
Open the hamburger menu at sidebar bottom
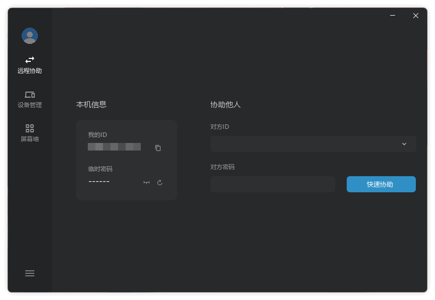pos(30,273)
